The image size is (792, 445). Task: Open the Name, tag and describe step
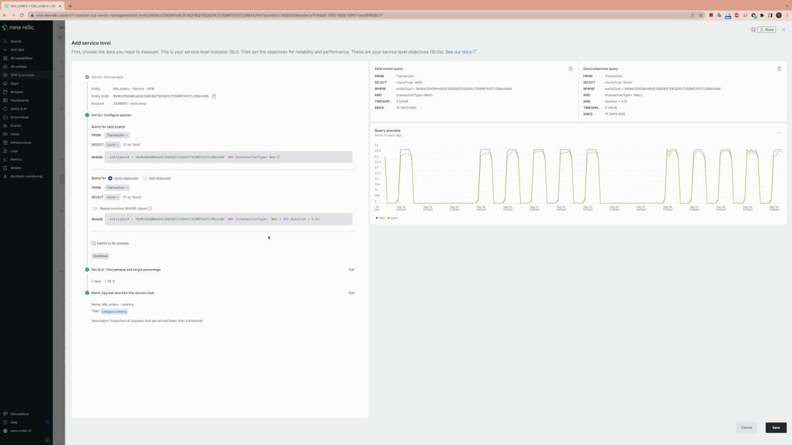click(122, 293)
